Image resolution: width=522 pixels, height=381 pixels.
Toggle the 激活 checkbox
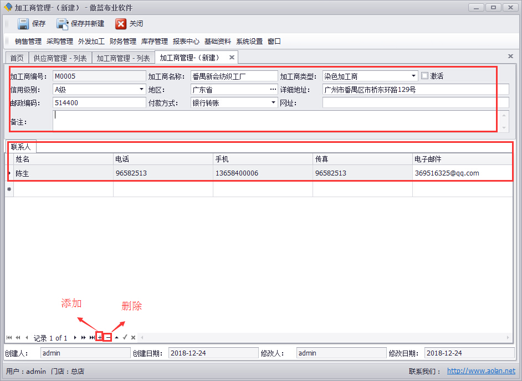(425, 76)
